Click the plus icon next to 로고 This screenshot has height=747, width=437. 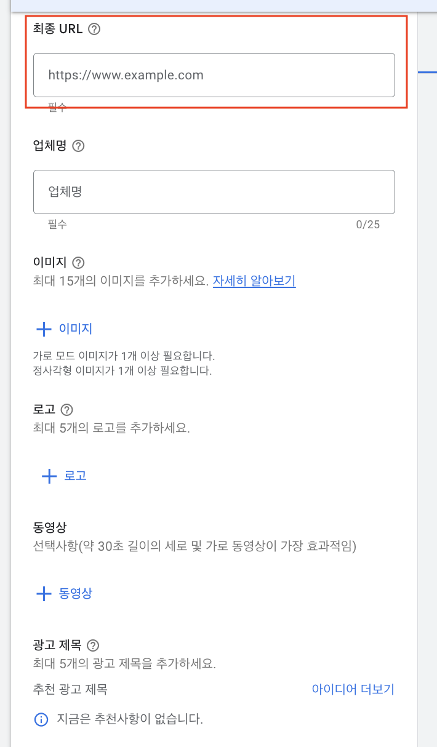[48, 476]
